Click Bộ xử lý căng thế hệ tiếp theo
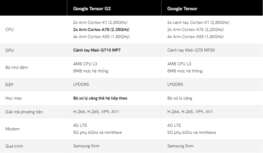Screen dimensions: 263x153 100,98
